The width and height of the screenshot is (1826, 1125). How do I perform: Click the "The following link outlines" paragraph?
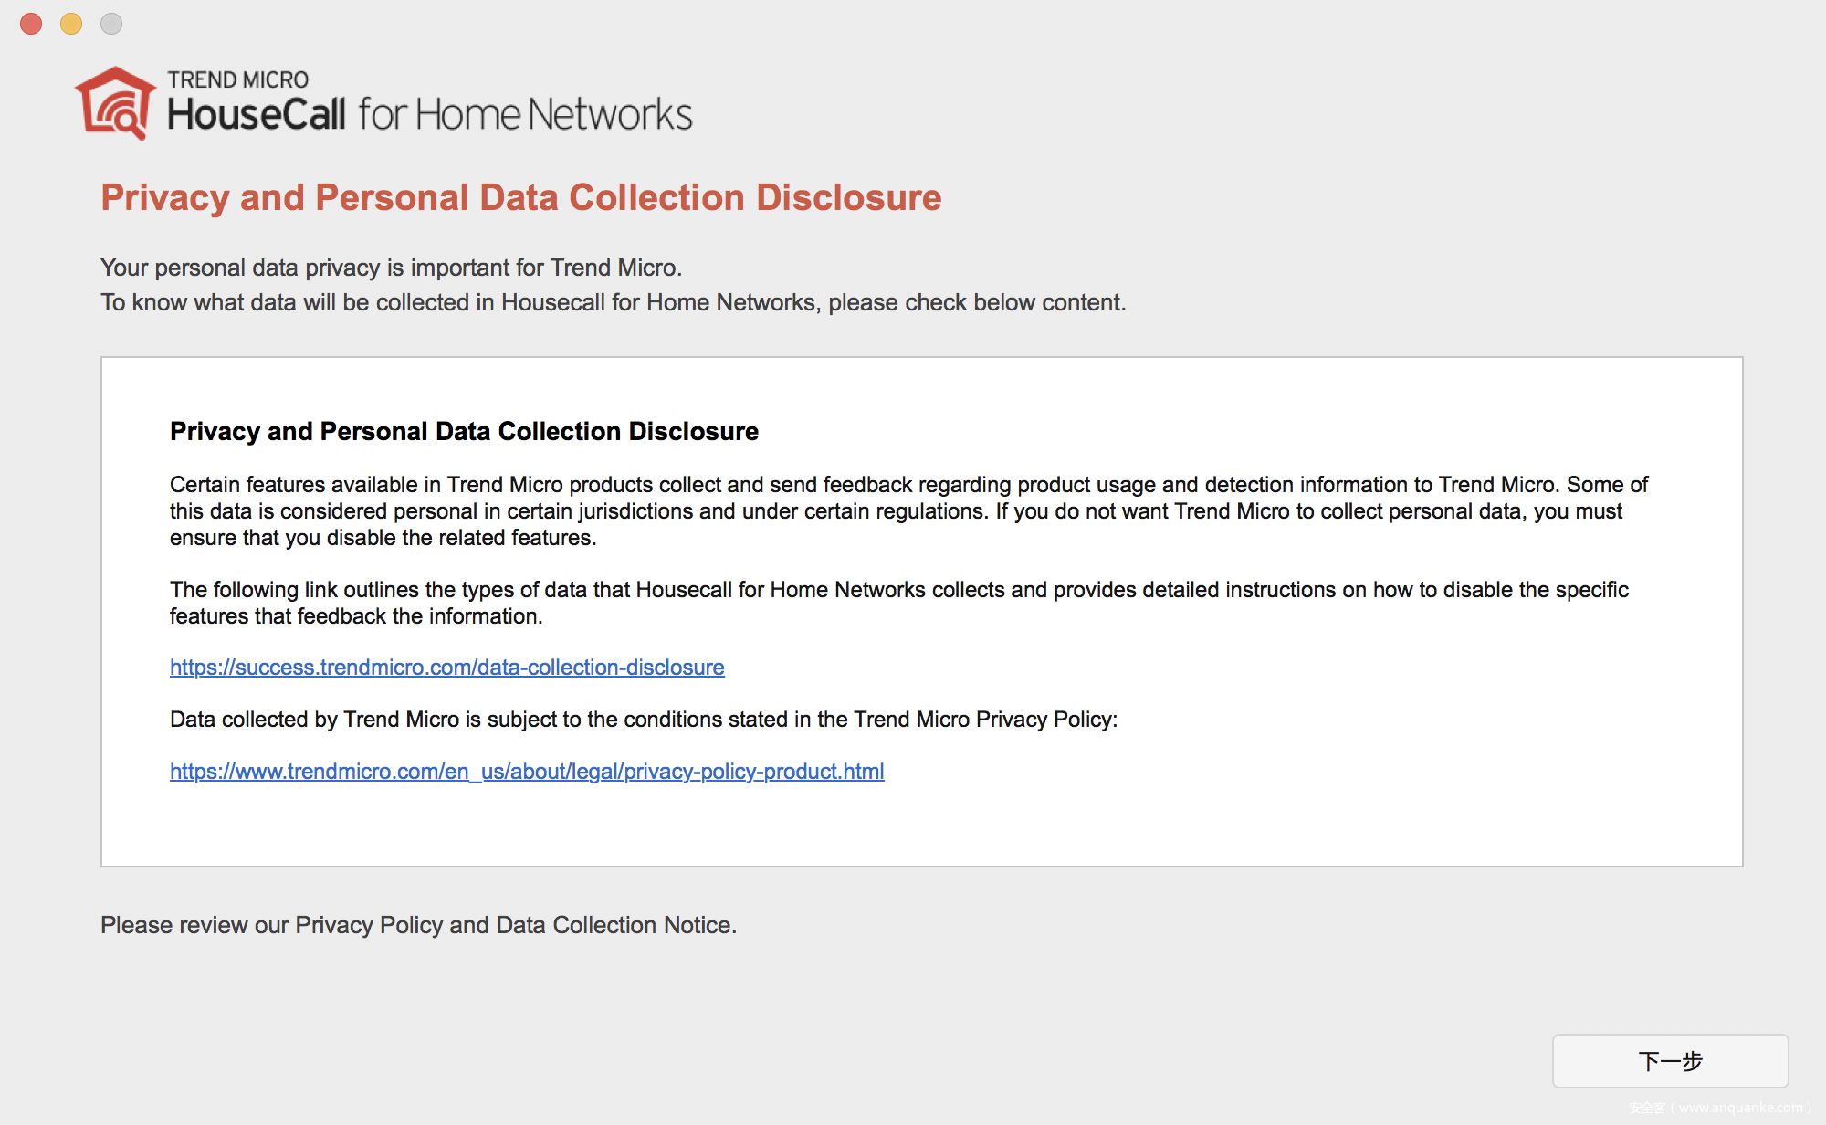(x=898, y=603)
